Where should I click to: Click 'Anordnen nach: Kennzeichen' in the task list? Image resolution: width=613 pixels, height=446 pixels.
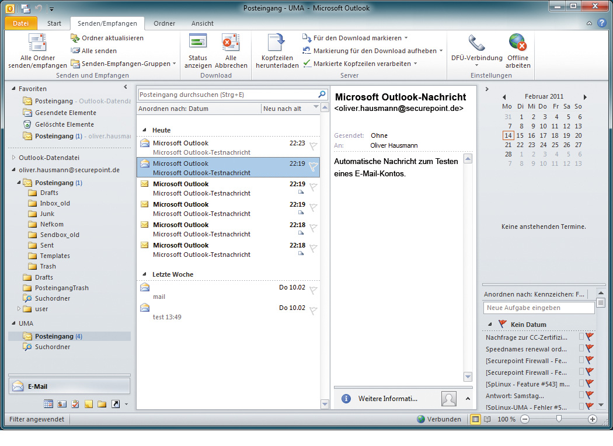click(x=534, y=294)
